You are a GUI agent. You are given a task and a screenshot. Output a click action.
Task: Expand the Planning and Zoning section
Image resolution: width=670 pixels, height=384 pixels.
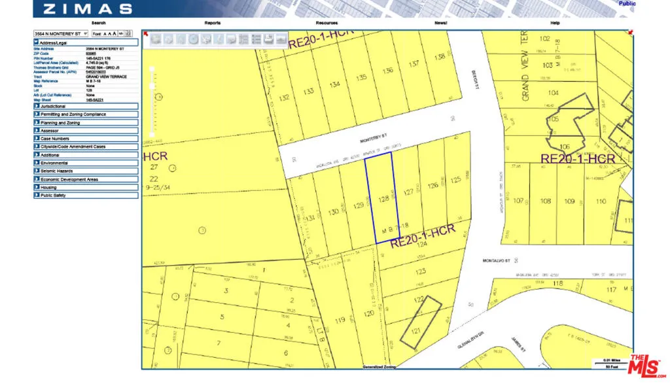pos(85,122)
